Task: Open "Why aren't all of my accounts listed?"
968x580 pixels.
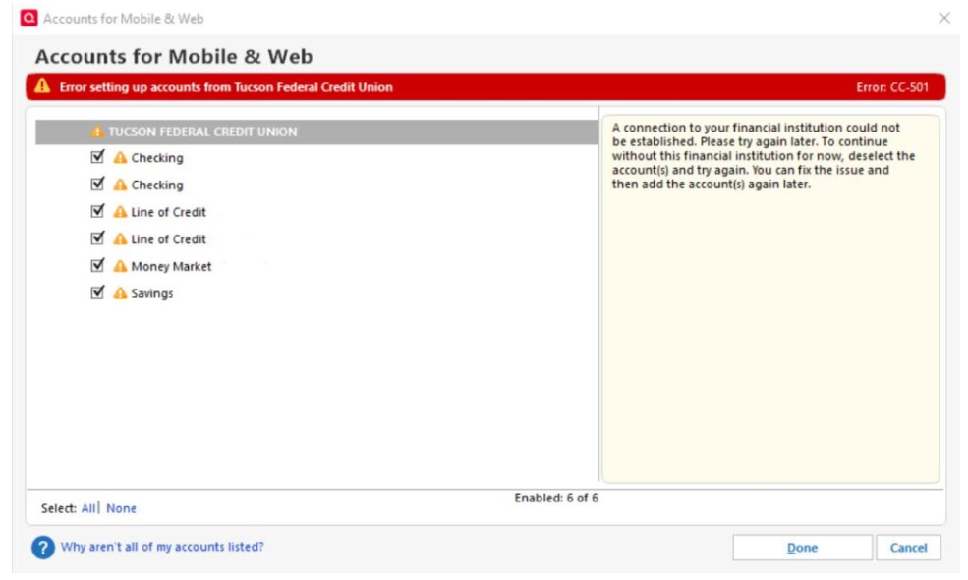Action: coord(162,547)
